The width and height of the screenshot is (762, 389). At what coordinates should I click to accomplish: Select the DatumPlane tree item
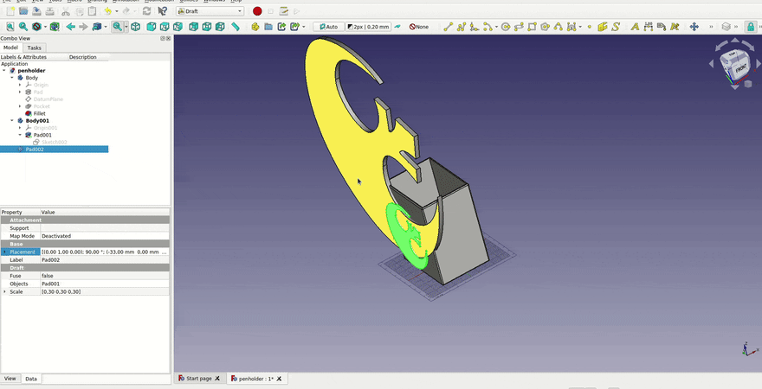tap(48, 99)
